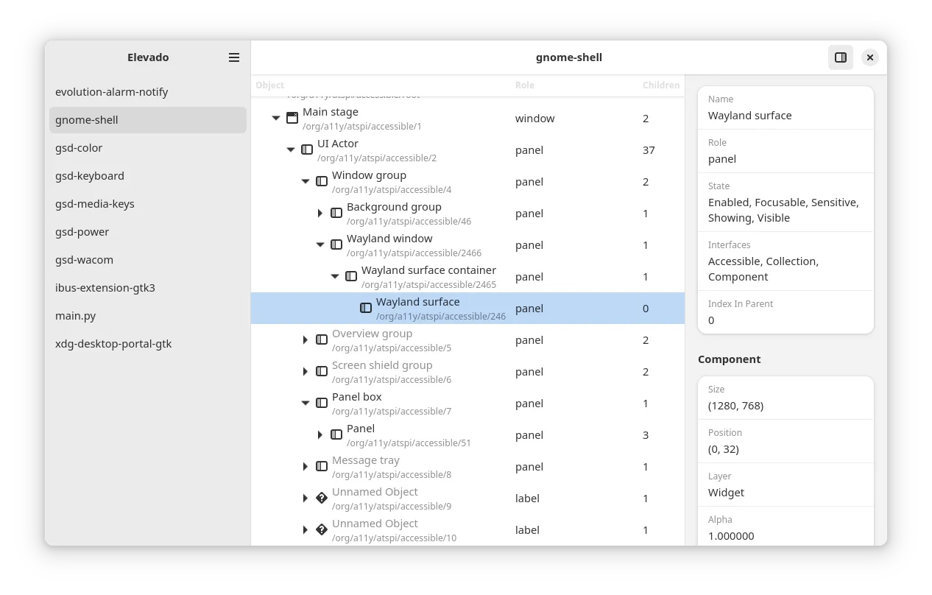
Task: Click the Background group panel icon
Action: [336, 213]
